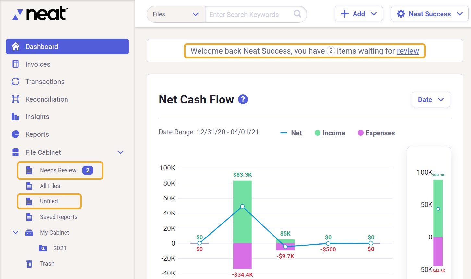
Task: Click the Dashboard home icon
Action: click(x=16, y=46)
